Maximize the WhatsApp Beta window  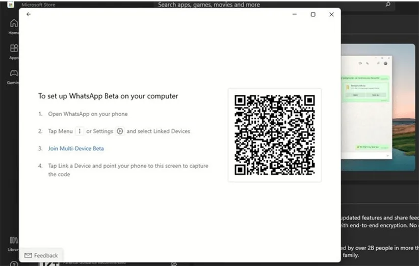tap(313, 14)
